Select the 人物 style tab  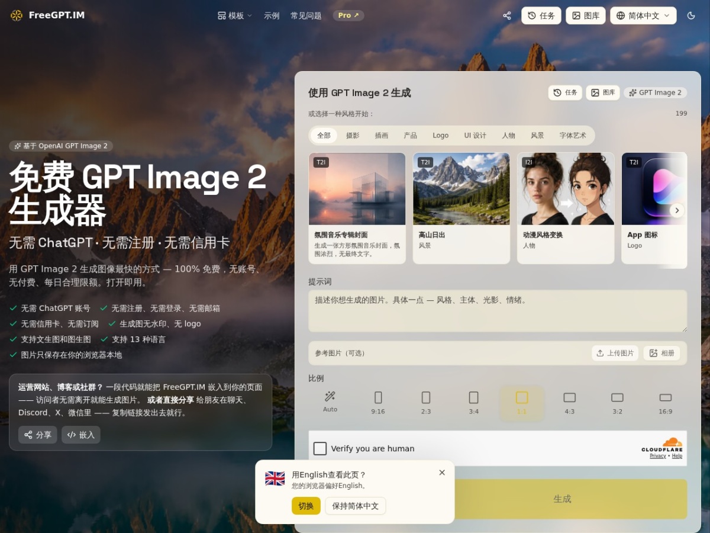[x=509, y=136]
